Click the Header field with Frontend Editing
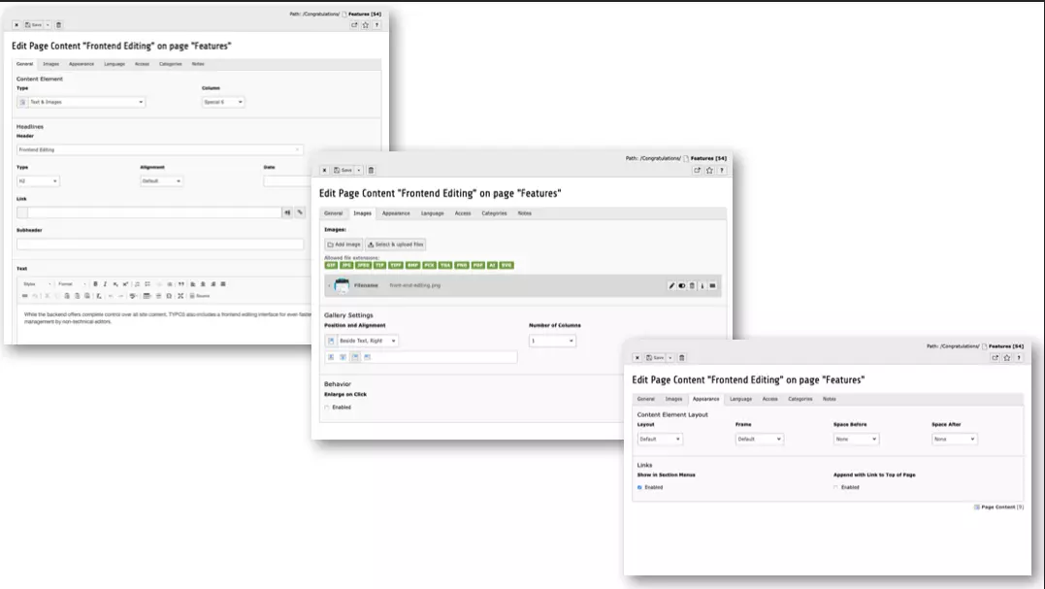This screenshot has width=1045, height=589. [x=160, y=149]
